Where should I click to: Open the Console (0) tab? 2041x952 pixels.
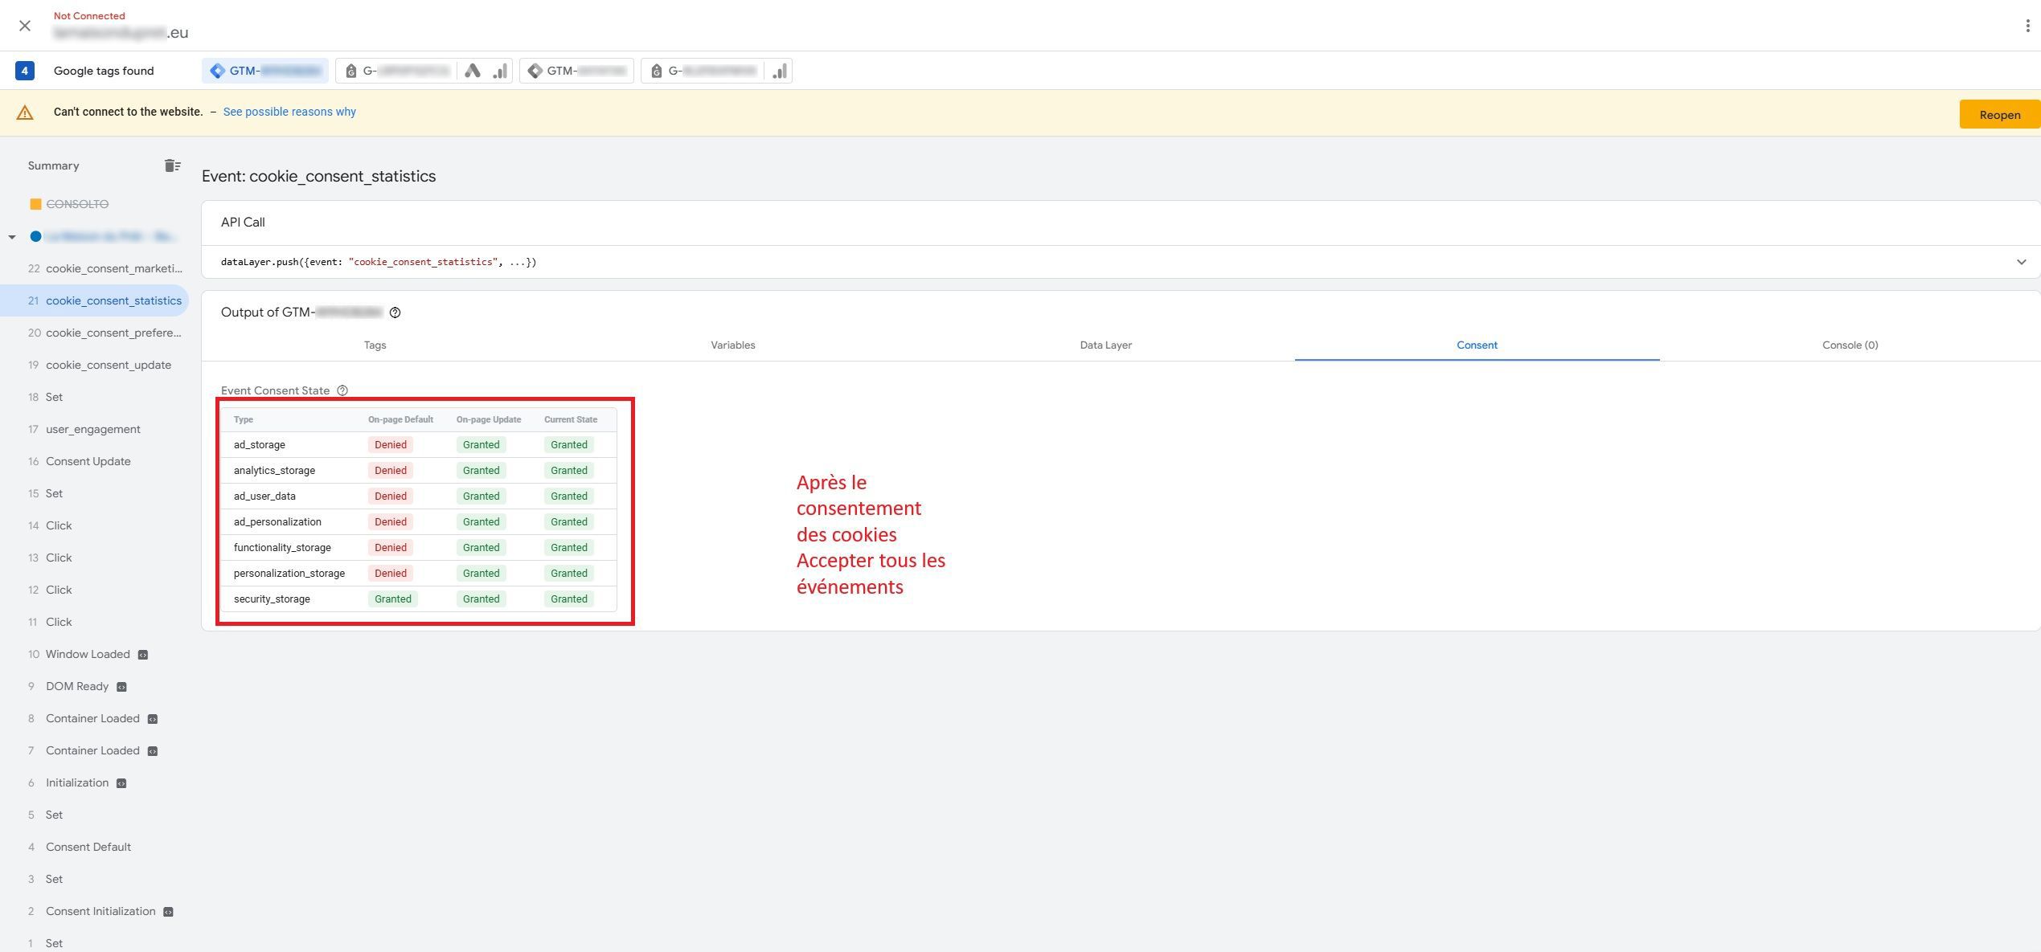(x=1850, y=345)
